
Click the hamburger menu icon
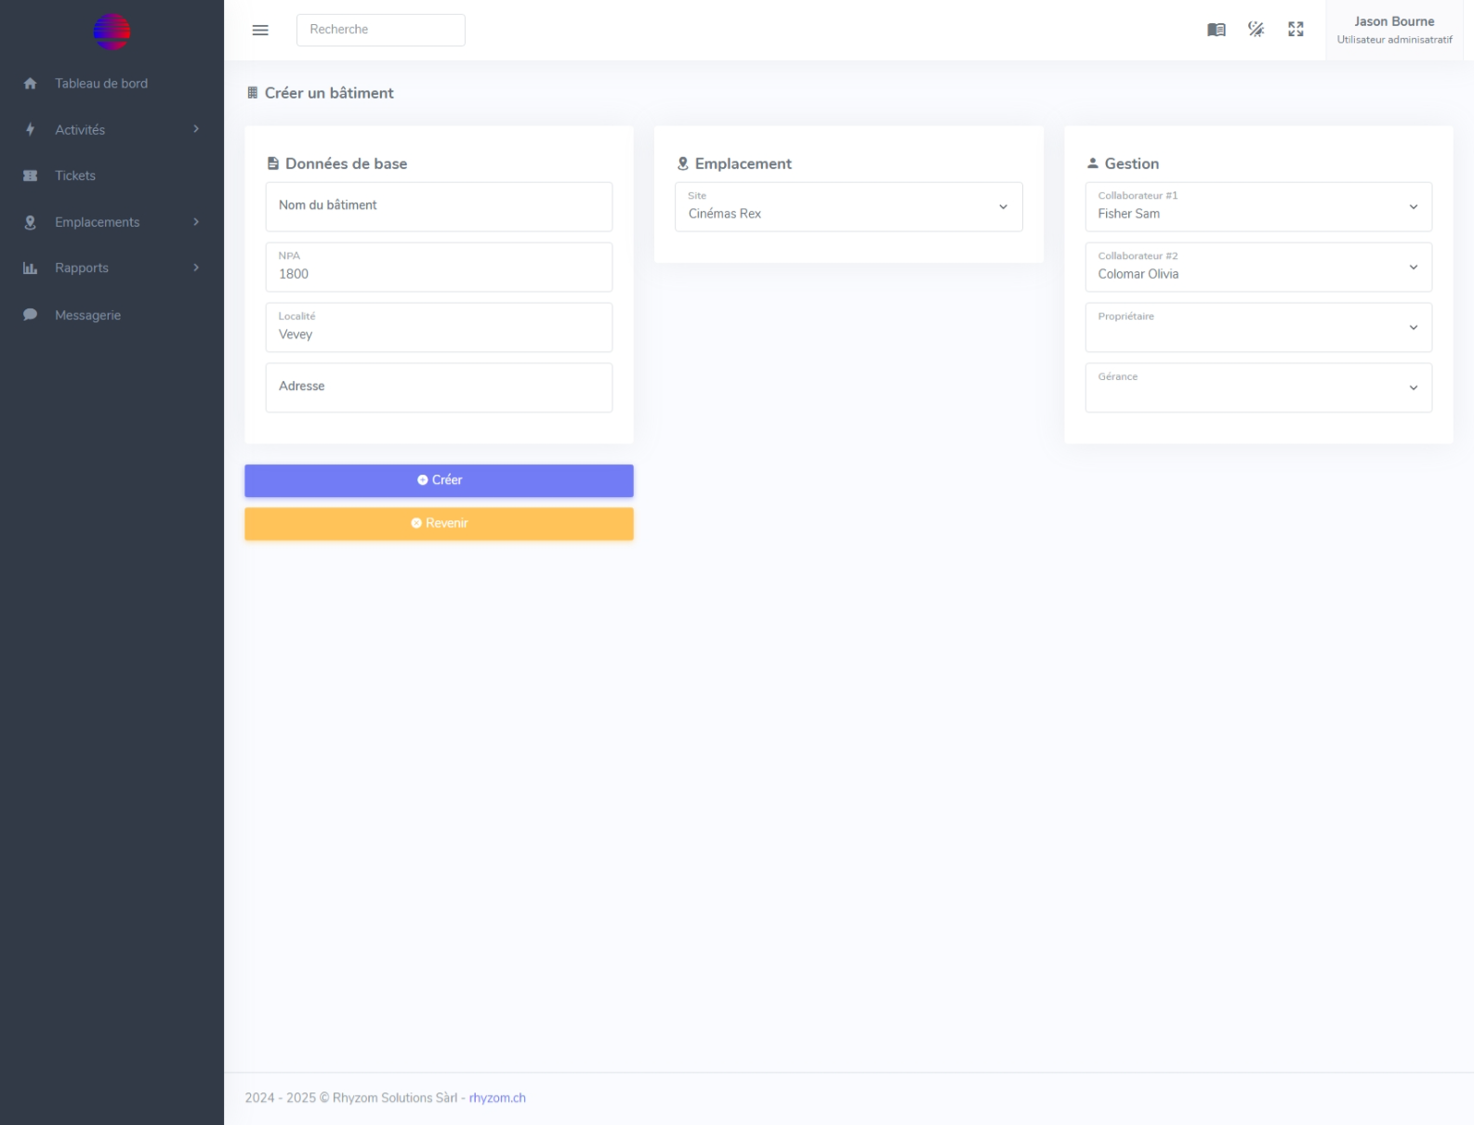pyautogui.click(x=260, y=30)
